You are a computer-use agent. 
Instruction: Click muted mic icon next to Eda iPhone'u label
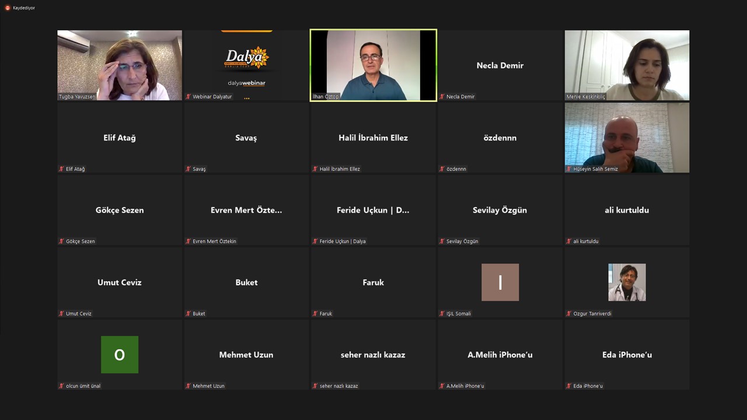(x=569, y=386)
